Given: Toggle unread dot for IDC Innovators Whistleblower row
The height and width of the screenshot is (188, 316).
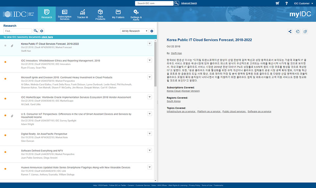Looking at the screenshot, I should coord(5,62).
